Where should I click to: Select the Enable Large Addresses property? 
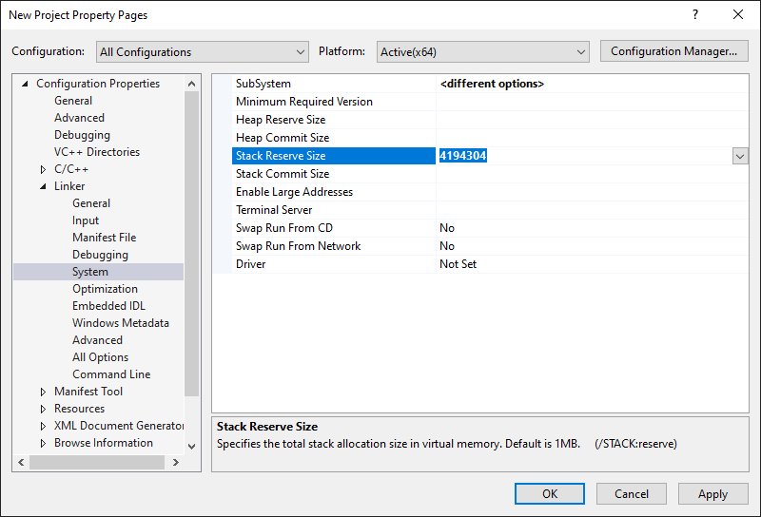(294, 192)
